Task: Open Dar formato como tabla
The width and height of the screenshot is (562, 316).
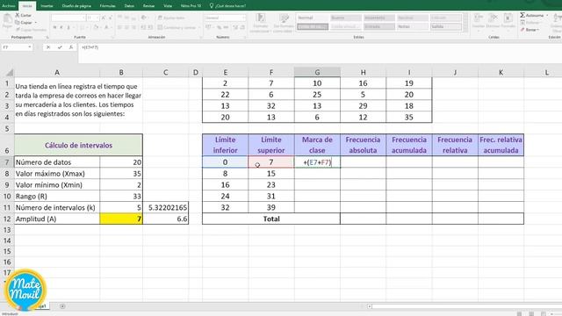Action: [284, 24]
